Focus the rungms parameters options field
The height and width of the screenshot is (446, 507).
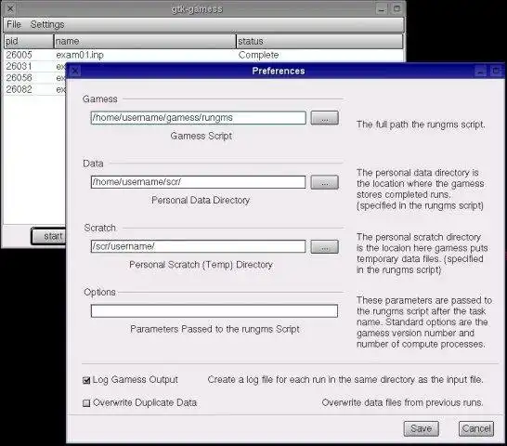click(214, 310)
